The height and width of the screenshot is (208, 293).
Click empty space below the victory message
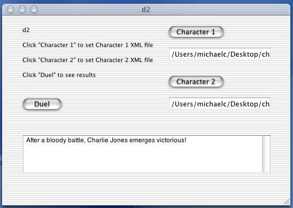(x=142, y=159)
